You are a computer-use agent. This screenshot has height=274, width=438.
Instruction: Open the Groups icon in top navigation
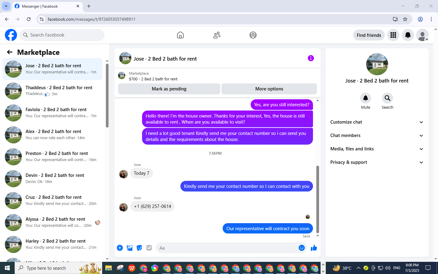[x=253, y=35]
